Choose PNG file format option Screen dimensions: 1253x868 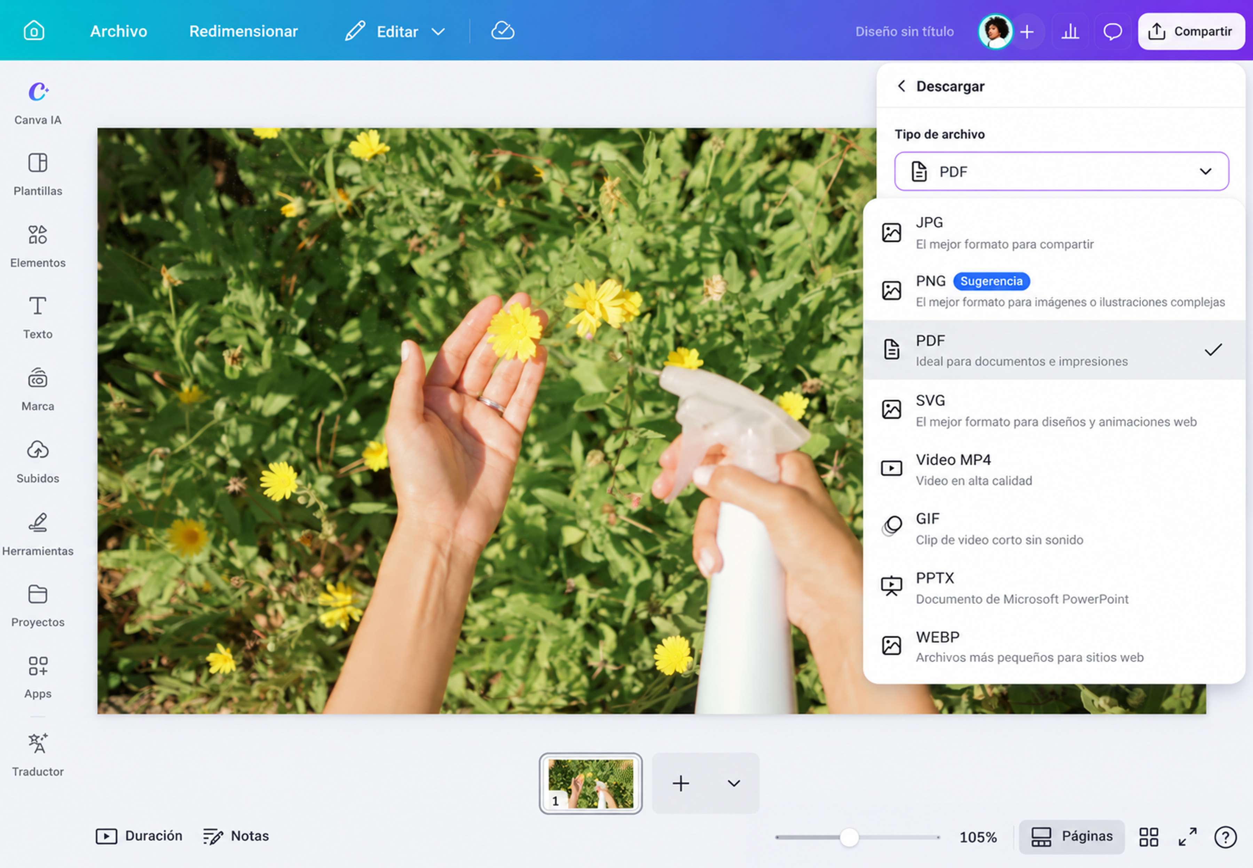pos(1054,291)
